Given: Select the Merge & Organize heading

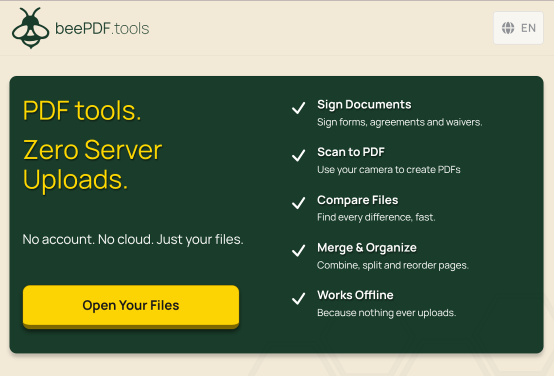Looking at the screenshot, I should pos(367,247).
